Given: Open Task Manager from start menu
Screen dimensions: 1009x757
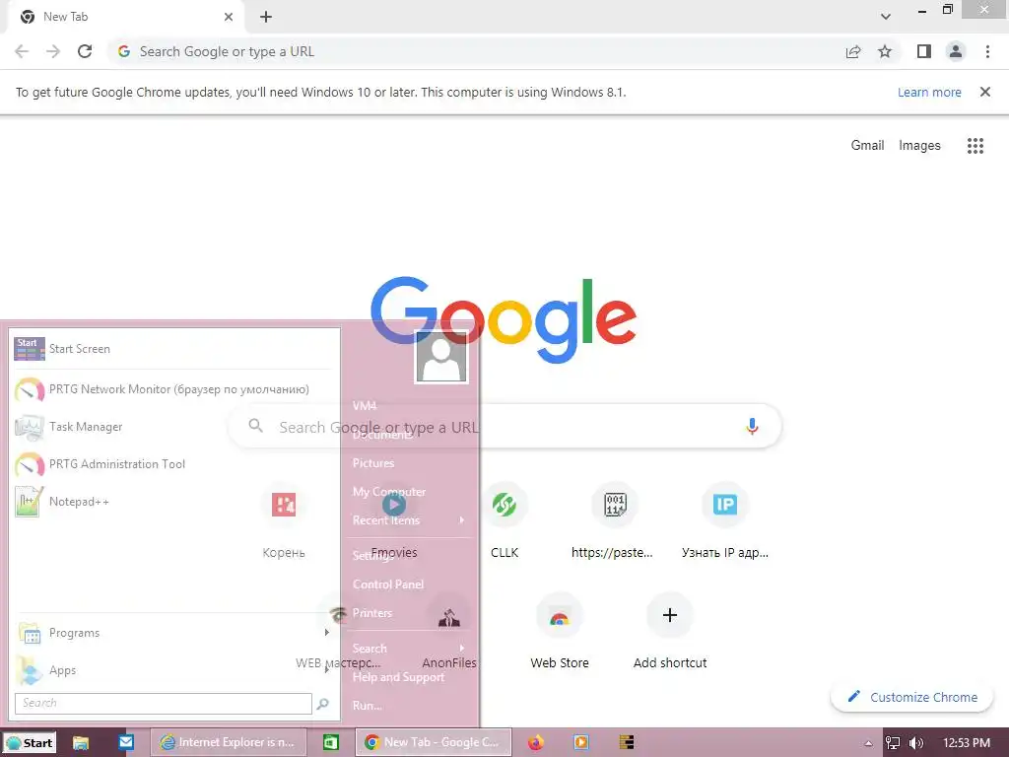Looking at the screenshot, I should (172, 427).
